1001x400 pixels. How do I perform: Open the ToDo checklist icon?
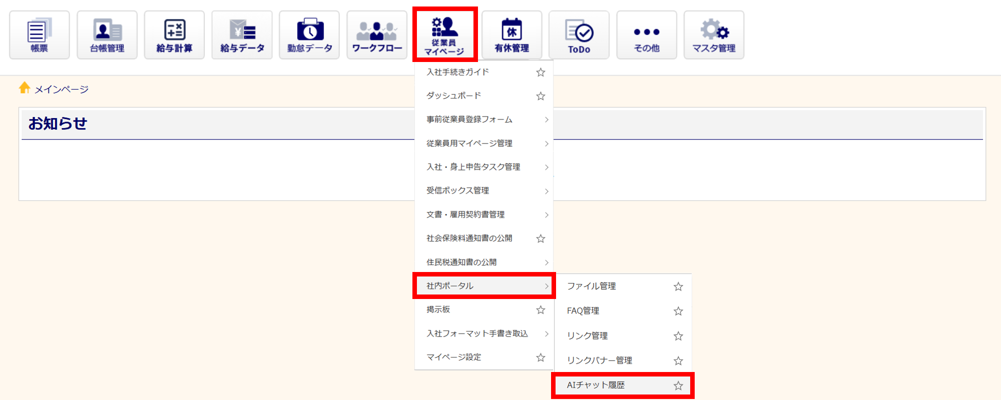(x=579, y=35)
